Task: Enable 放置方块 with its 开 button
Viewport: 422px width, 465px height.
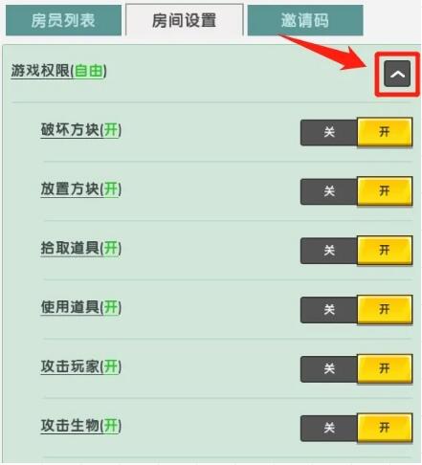Action: (x=385, y=191)
